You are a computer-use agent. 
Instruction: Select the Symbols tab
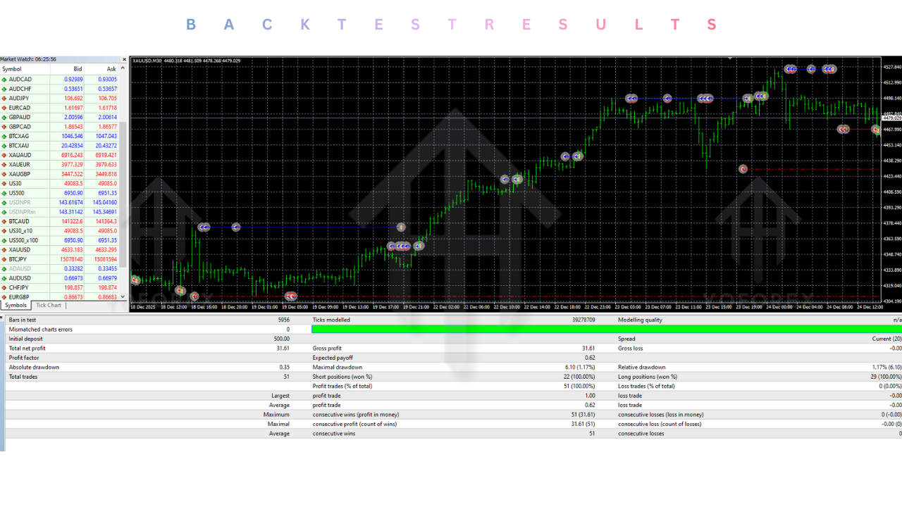click(16, 305)
